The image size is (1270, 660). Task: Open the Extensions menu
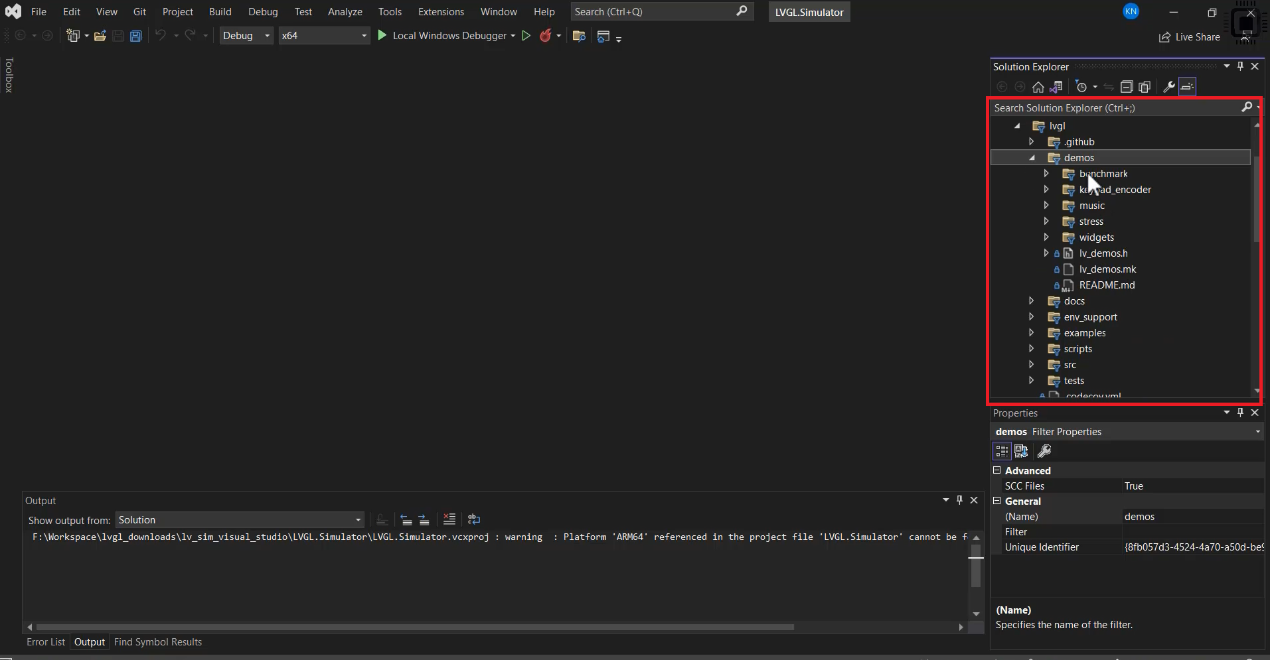441,12
